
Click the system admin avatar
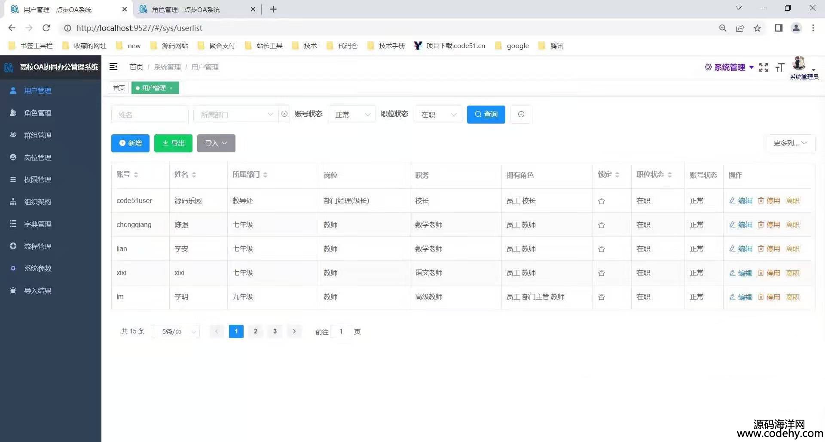pos(799,64)
